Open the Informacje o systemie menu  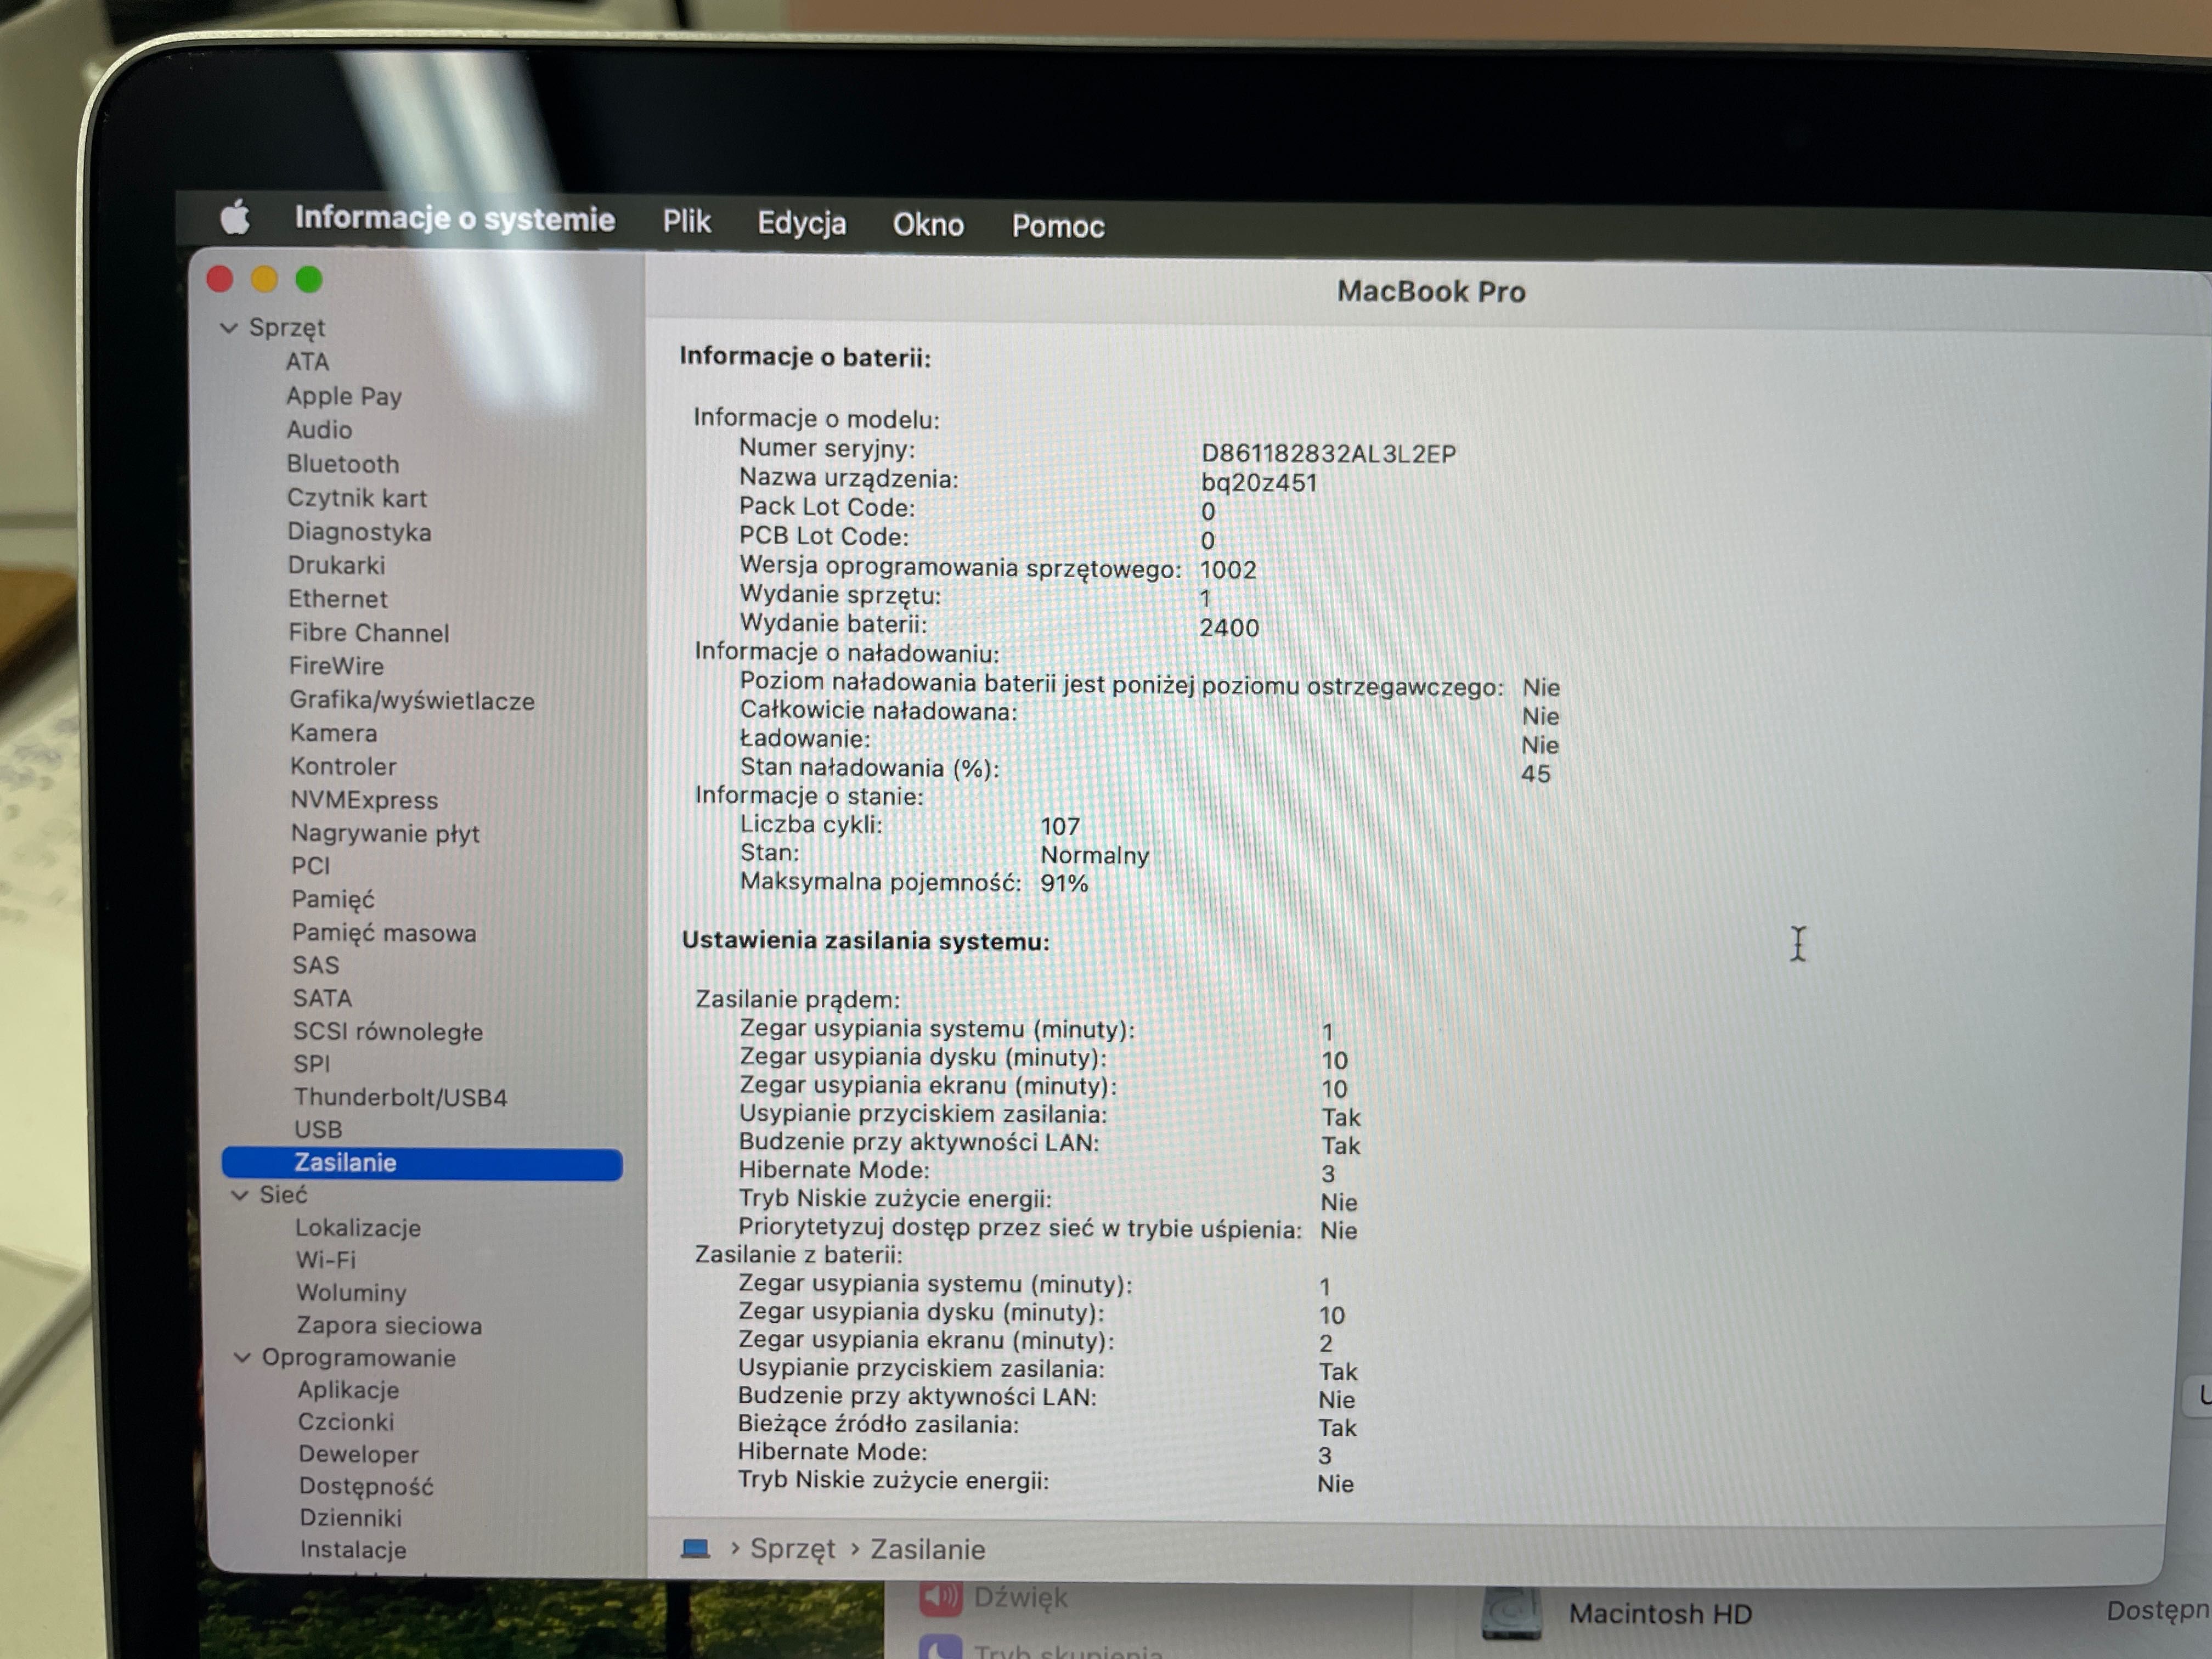[x=455, y=219]
